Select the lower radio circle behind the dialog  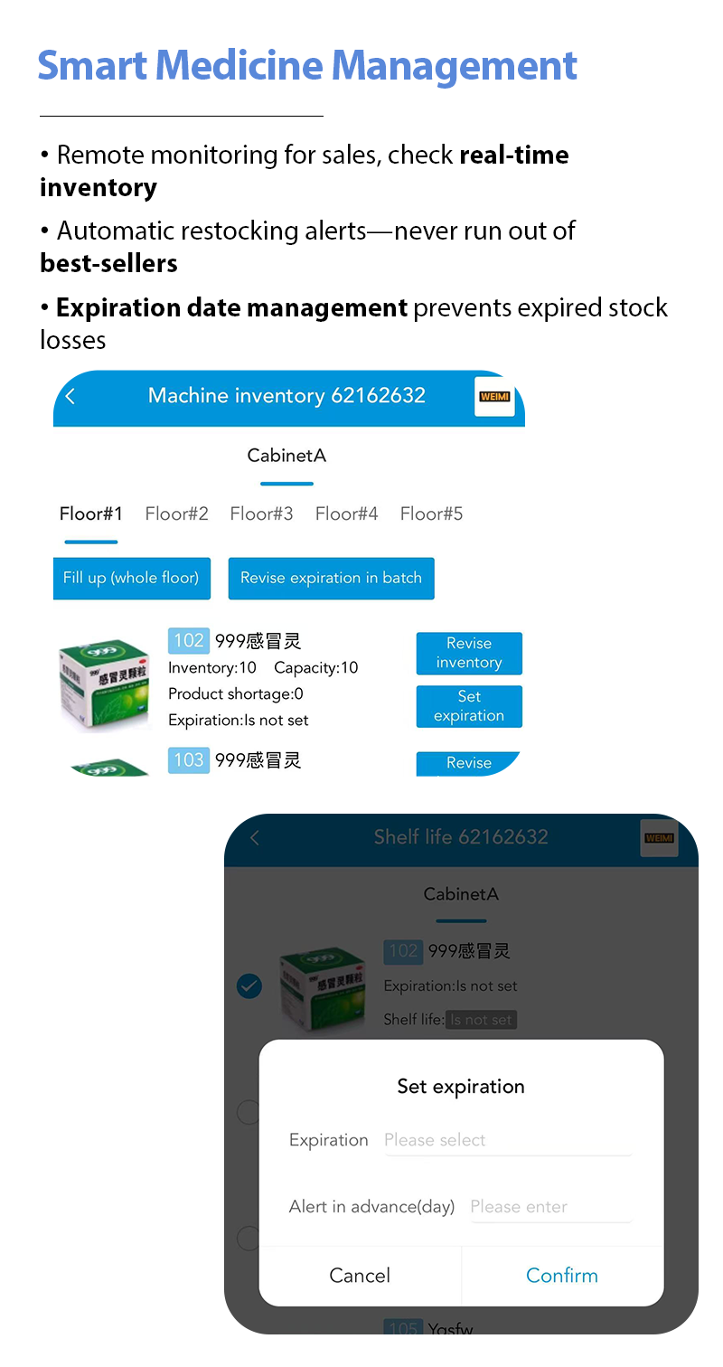247,1238
